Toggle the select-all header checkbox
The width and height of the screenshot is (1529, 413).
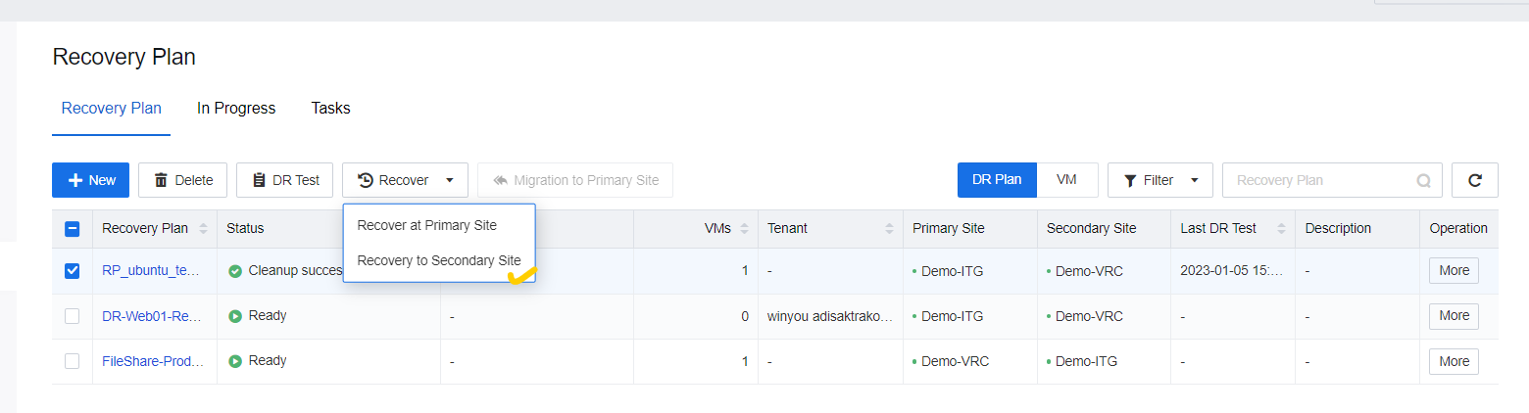point(72,229)
